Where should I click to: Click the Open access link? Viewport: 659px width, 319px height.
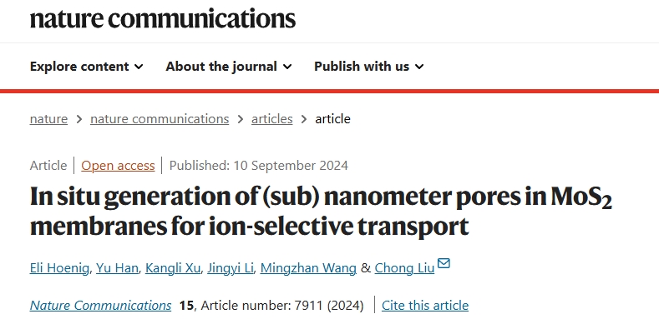coord(118,166)
